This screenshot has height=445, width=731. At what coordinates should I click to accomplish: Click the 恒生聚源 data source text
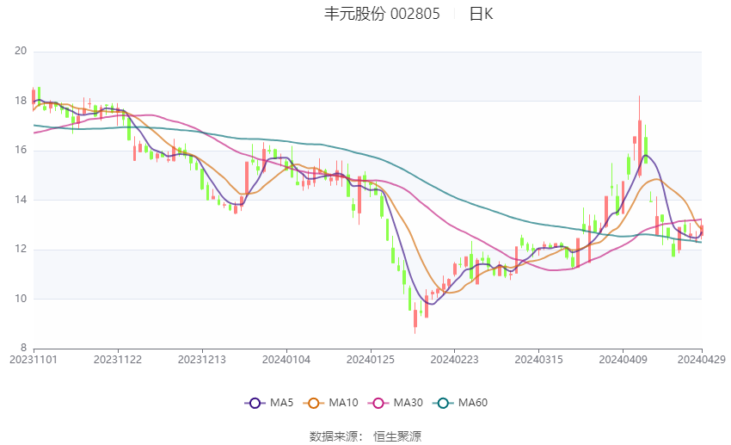coord(396,436)
